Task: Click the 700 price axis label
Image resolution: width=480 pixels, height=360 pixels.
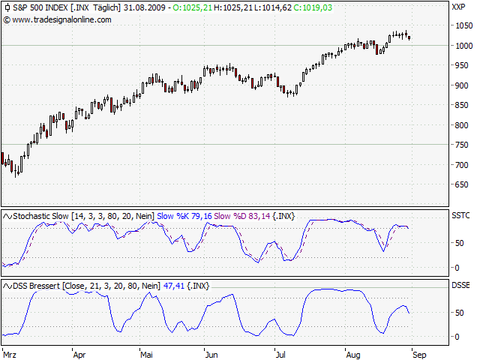Action: 462,165
